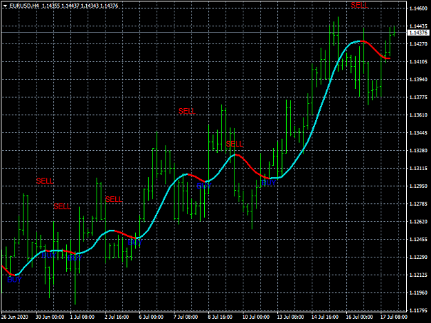Click price scale label 1.12455
Image resolution: width=431 pixels, height=323 pixels.
point(419,239)
